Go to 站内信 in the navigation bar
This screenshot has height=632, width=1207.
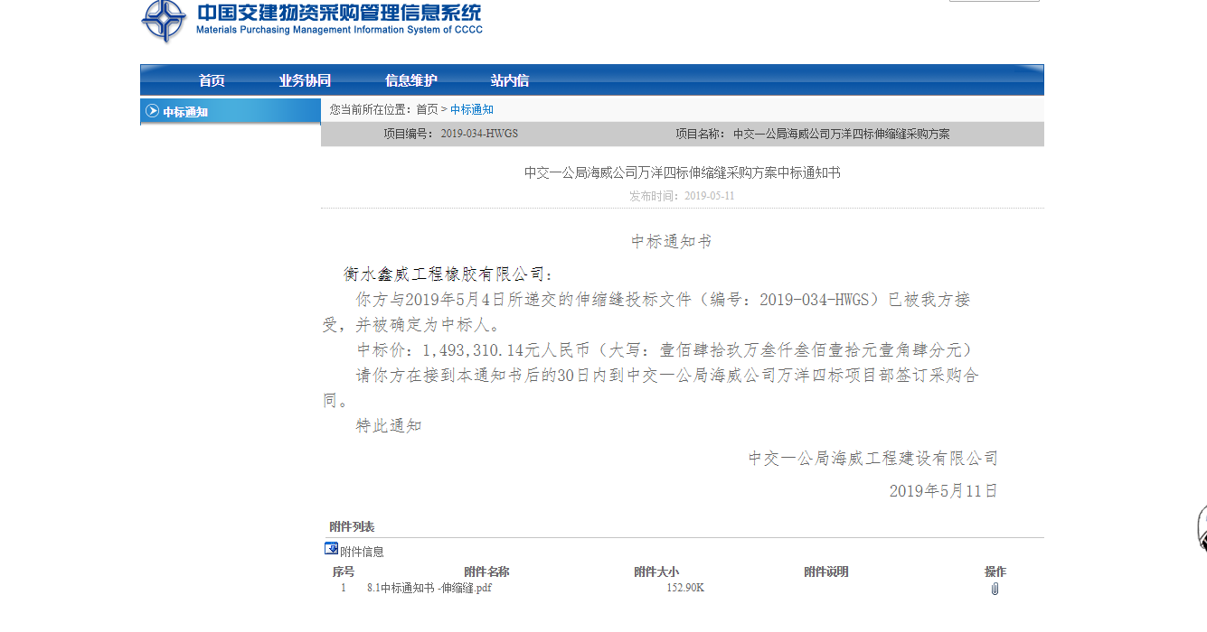click(510, 80)
